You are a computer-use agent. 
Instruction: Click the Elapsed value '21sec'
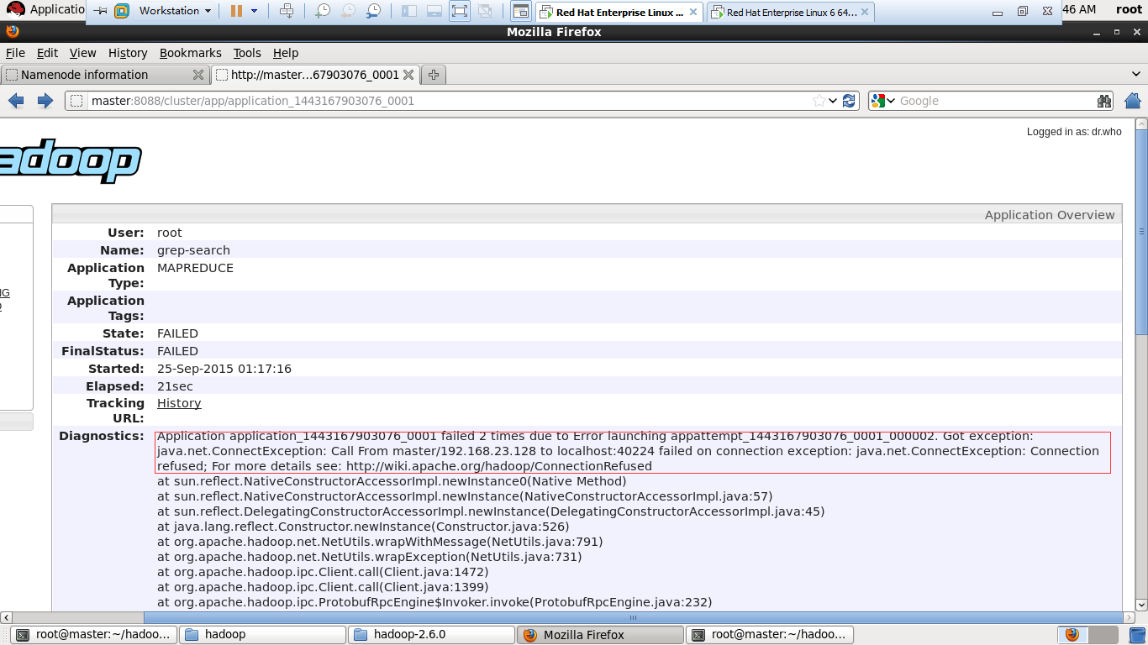coord(175,386)
